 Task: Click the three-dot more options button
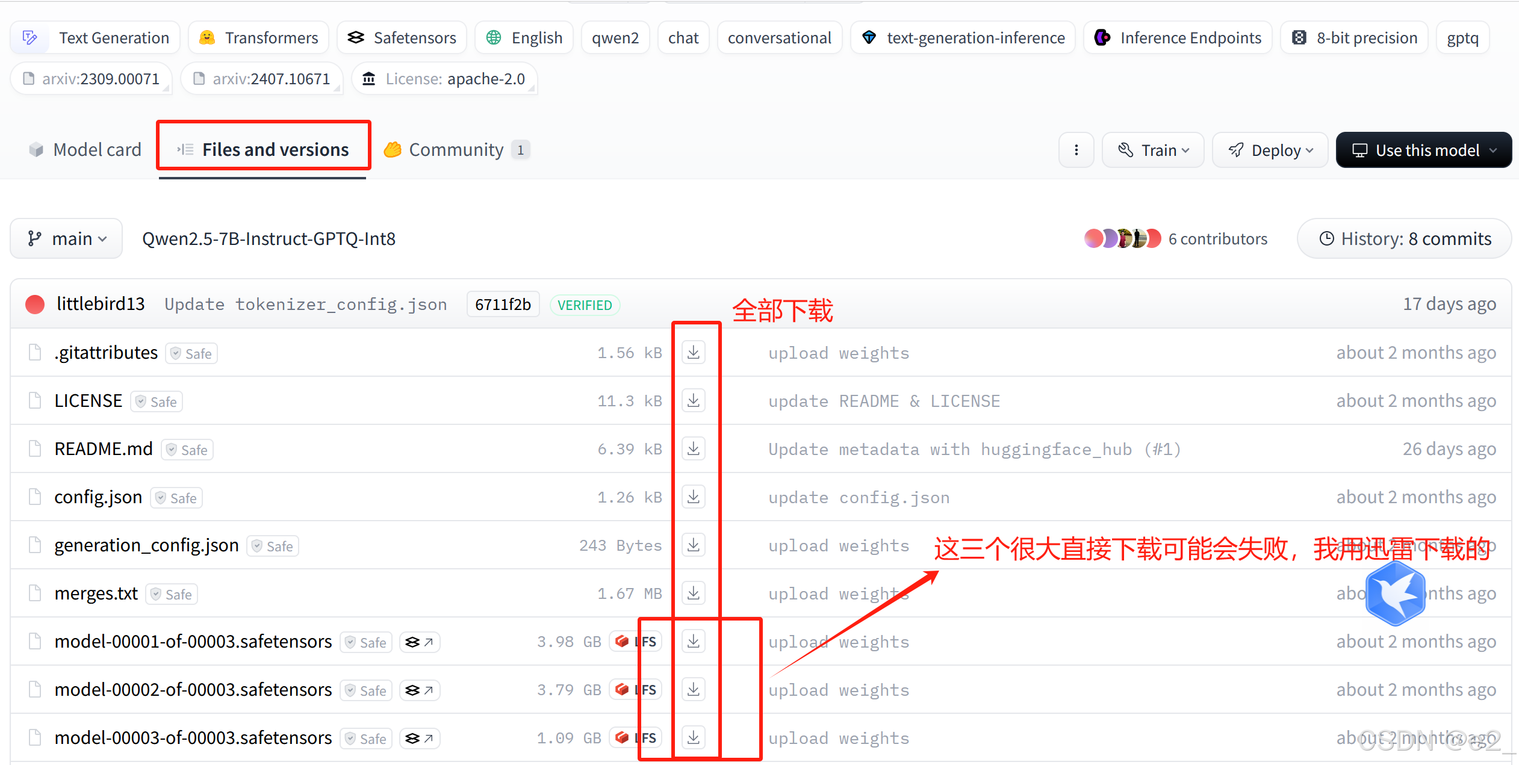(1076, 150)
